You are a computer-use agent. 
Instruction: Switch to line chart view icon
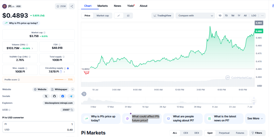pyautogui.click(x=119, y=16)
